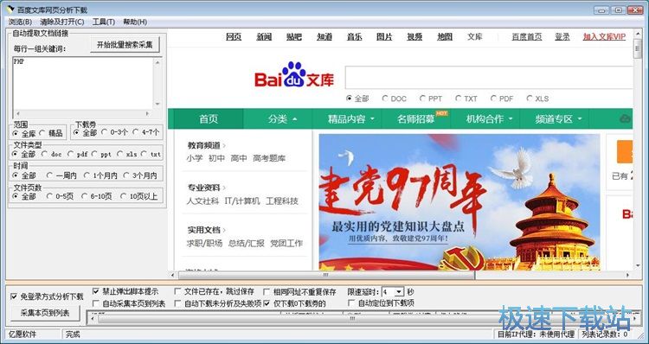Select 10页以上 page count radio
649x344 pixels.
[123, 196]
